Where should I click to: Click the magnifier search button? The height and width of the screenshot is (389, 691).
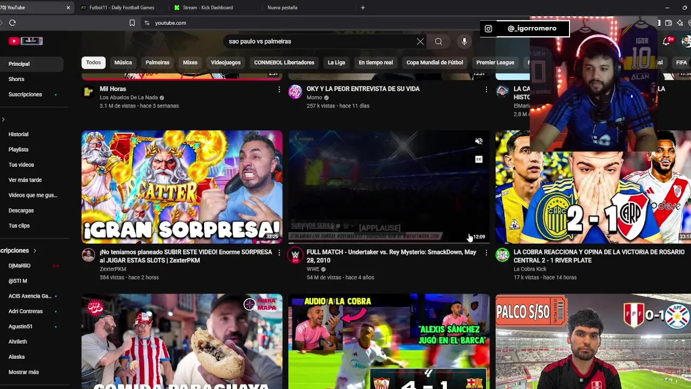click(x=438, y=42)
